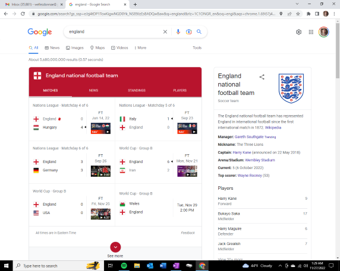Image resolution: width=340 pixels, height=271 pixels.
Task: Open the NEWS tab of the England card
Action: click(93, 90)
